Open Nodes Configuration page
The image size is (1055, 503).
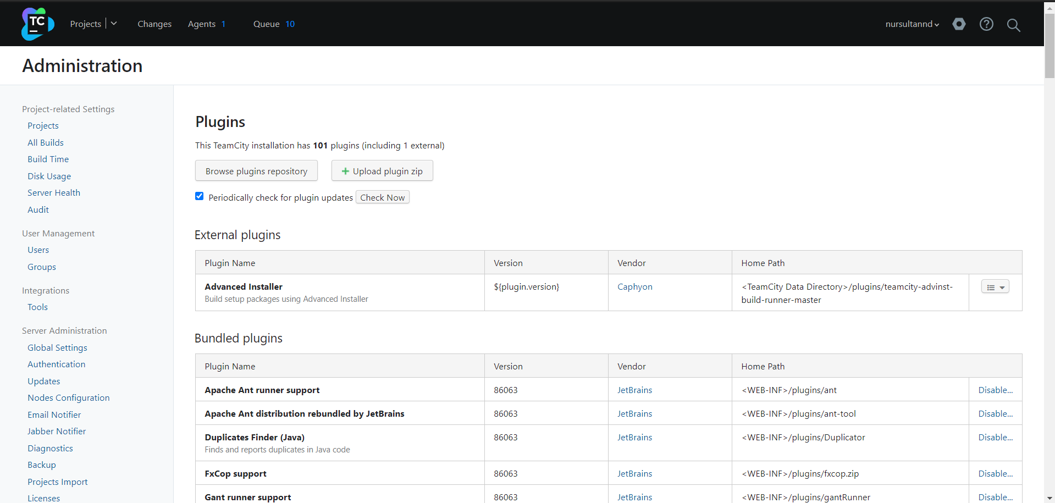pyautogui.click(x=69, y=398)
